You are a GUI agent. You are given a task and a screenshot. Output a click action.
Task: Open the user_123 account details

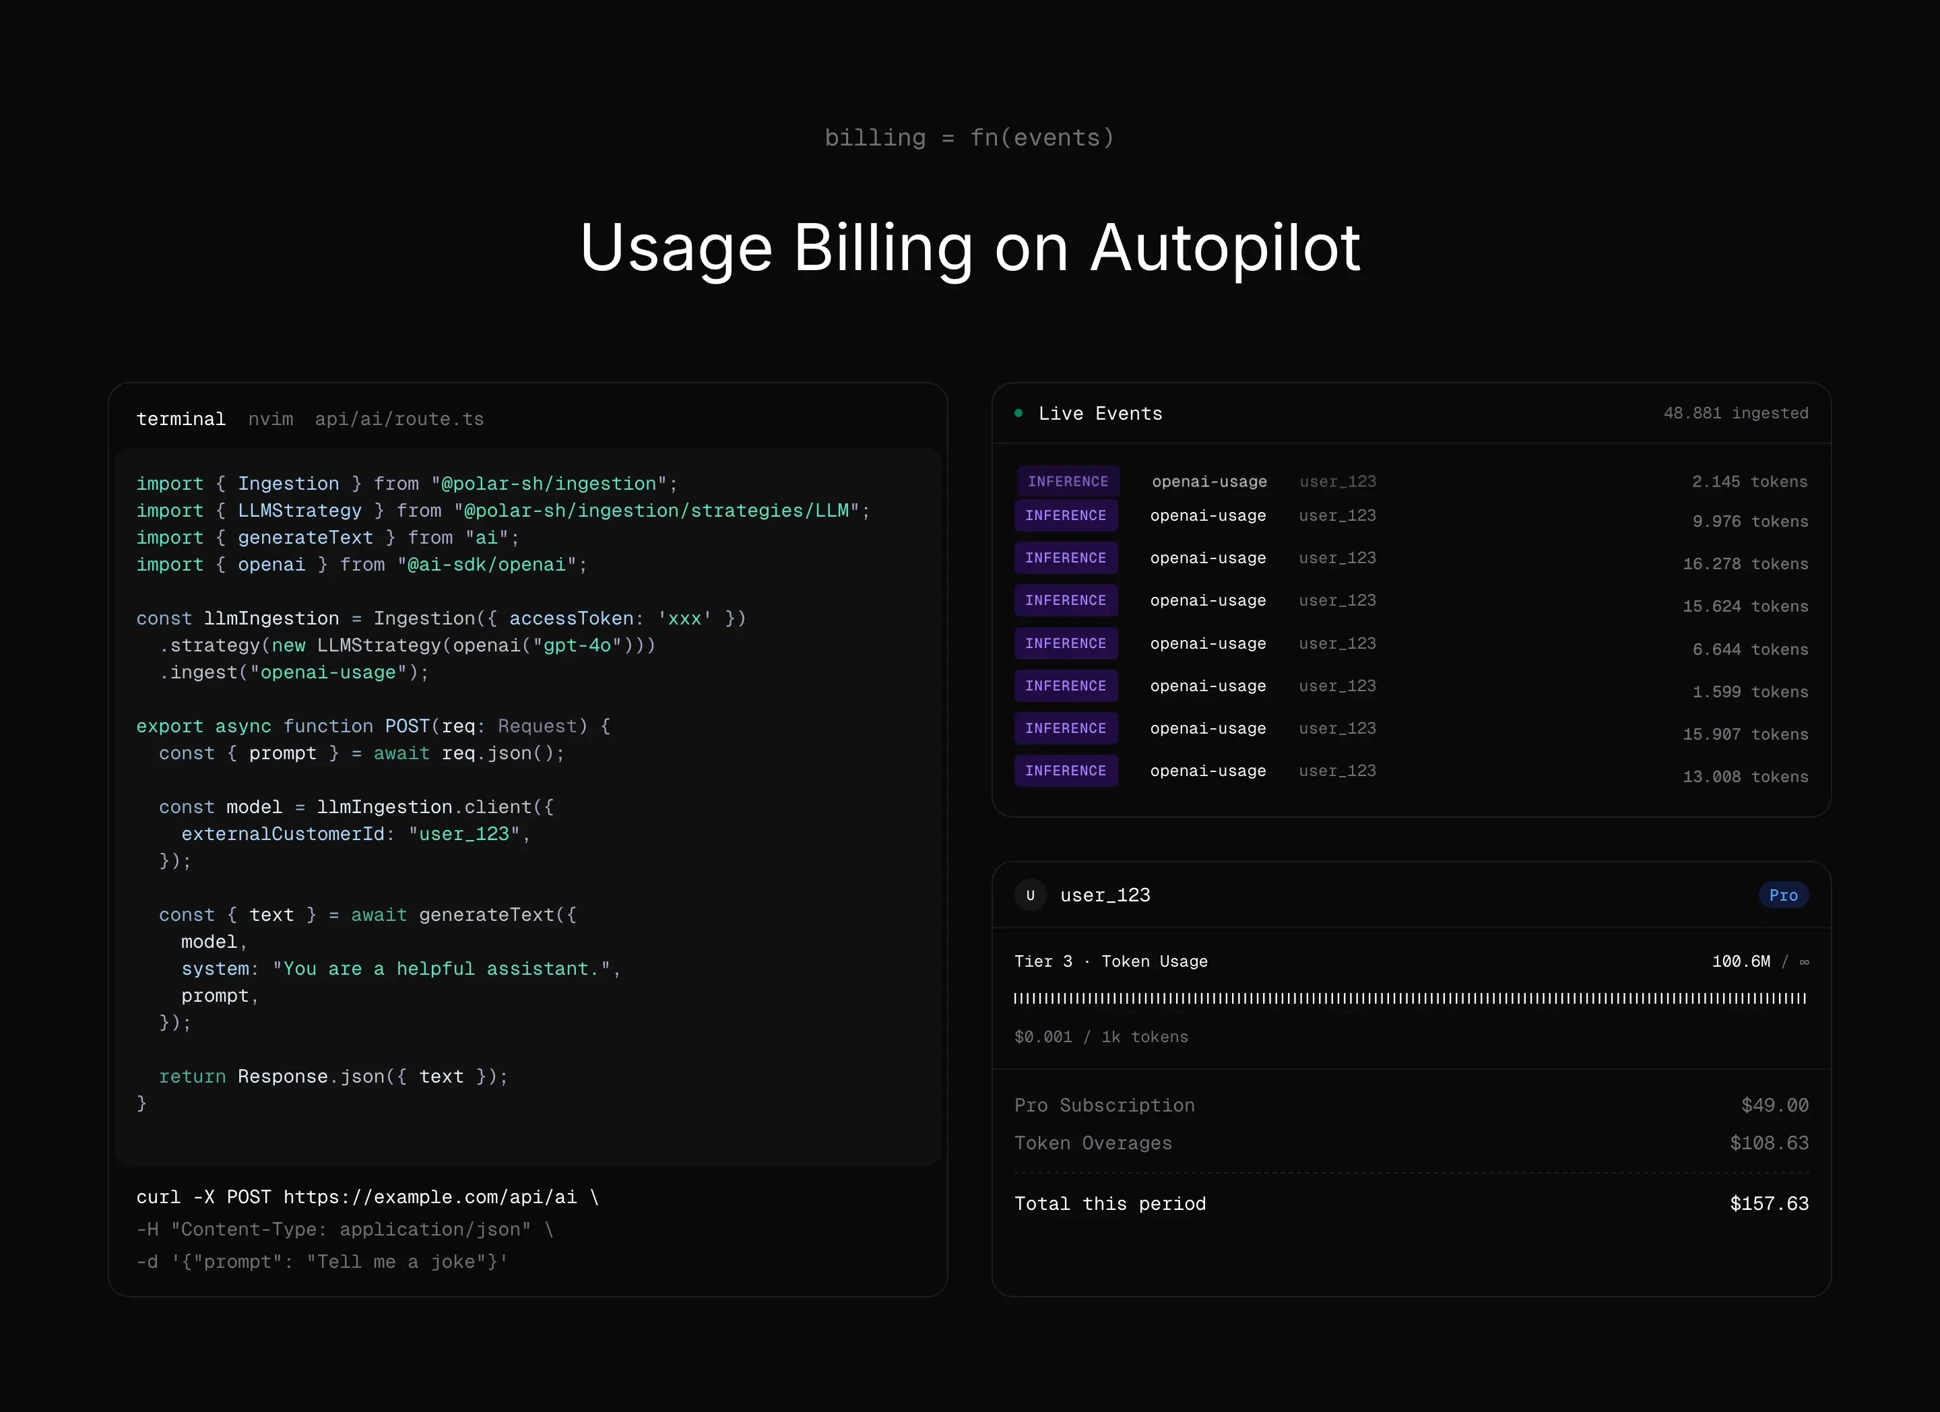pos(1104,895)
